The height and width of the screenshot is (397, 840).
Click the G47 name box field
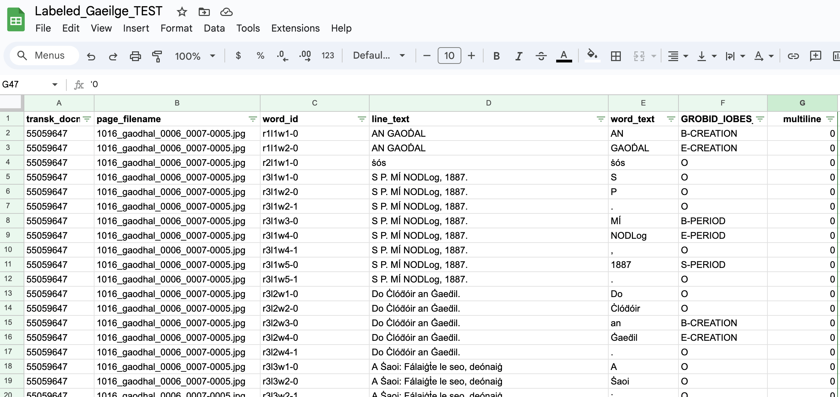coord(24,84)
